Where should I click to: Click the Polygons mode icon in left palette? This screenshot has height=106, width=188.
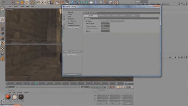click(2, 38)
